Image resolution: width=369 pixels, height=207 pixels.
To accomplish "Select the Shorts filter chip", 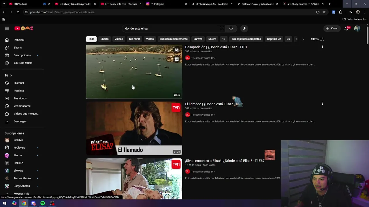I will pos(104,39).
